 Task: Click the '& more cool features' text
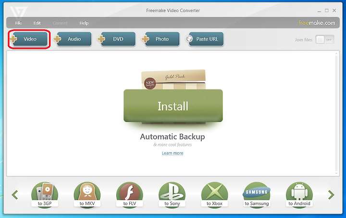pos(173,145)
